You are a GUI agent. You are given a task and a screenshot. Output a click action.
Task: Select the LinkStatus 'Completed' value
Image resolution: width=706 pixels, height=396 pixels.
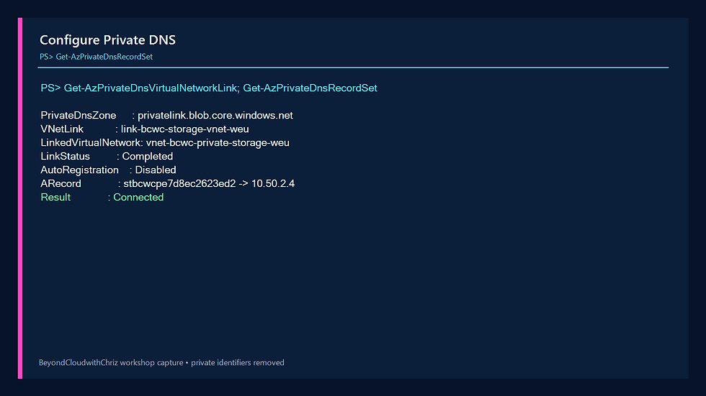click(148, 156)
